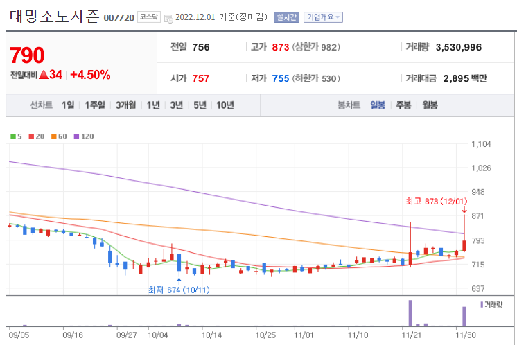
Task: Open the 기업개요 dropdown
Action: [323, 17]
